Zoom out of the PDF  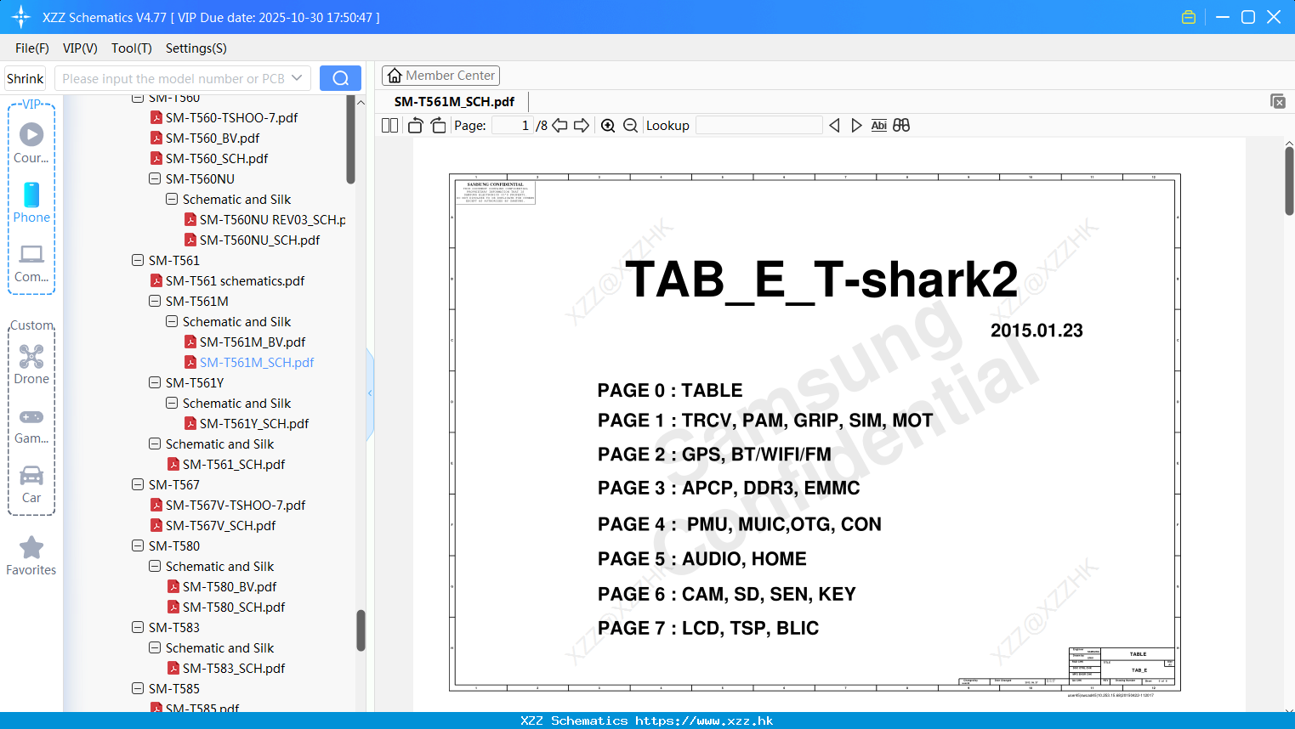coord(630,125)
